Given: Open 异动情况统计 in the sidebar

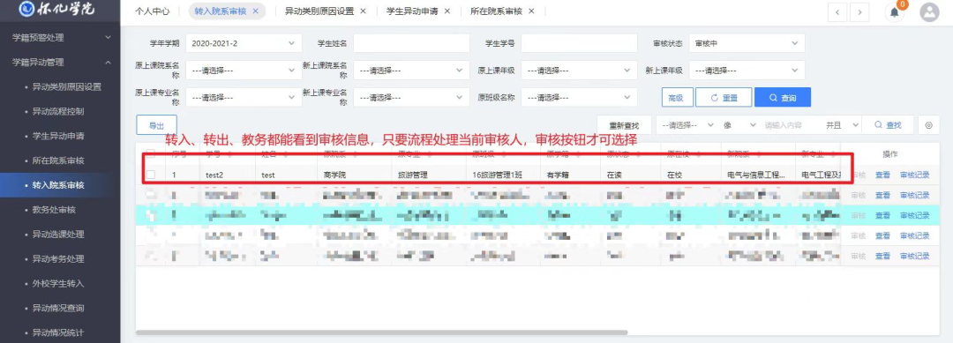Looking at the screenshot, I should 57,332.
